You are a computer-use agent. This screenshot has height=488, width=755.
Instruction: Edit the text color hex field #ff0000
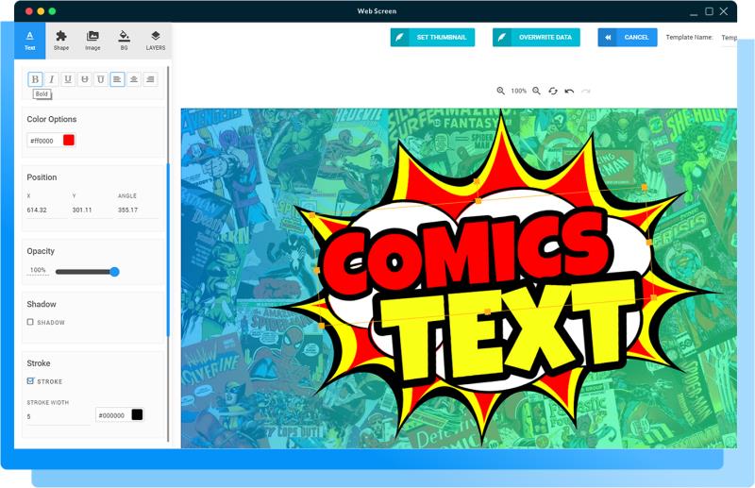pyautogui.click(x=44, y=141)
